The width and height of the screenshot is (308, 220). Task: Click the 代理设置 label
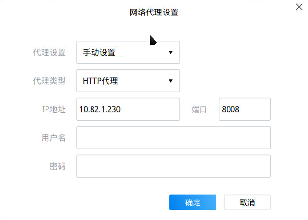click(x=49, y=53)
